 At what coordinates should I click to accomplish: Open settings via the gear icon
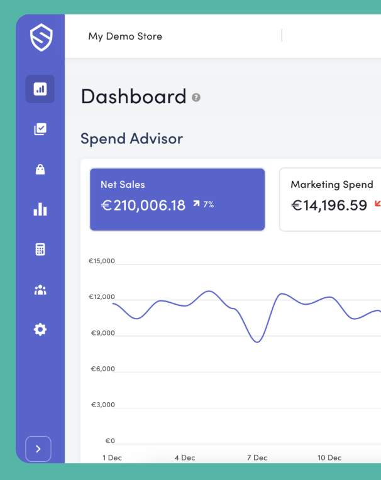pos(40,329)
